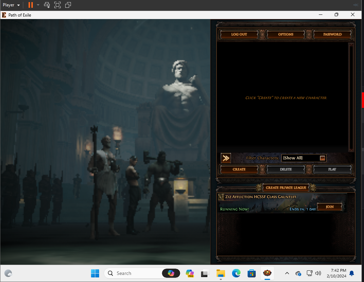Open the clock showing 7:42 PM
364x282 pixels.
pos(336,273)
